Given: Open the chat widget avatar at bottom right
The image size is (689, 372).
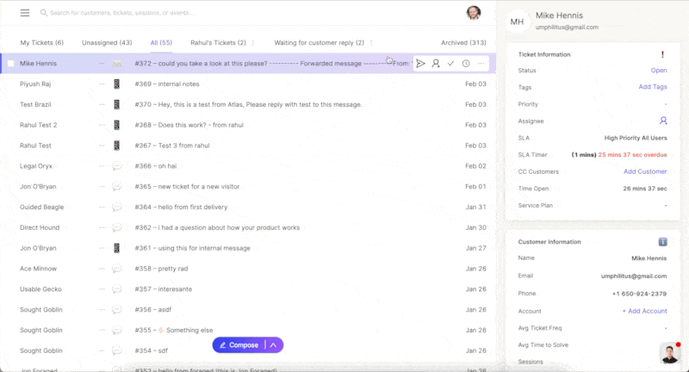Looking at the screenshot, I should pyautogui.click(x=670, y=353).
